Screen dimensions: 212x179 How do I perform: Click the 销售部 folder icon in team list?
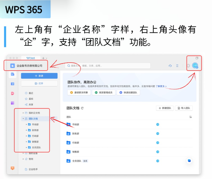coord(68,152)
